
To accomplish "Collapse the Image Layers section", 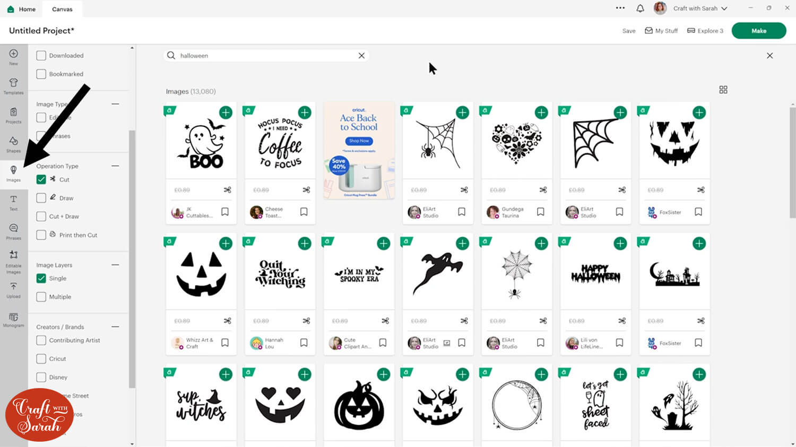I will click(115, 265).
